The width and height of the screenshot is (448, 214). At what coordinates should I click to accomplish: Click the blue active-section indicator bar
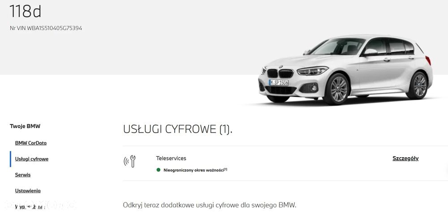11,159
